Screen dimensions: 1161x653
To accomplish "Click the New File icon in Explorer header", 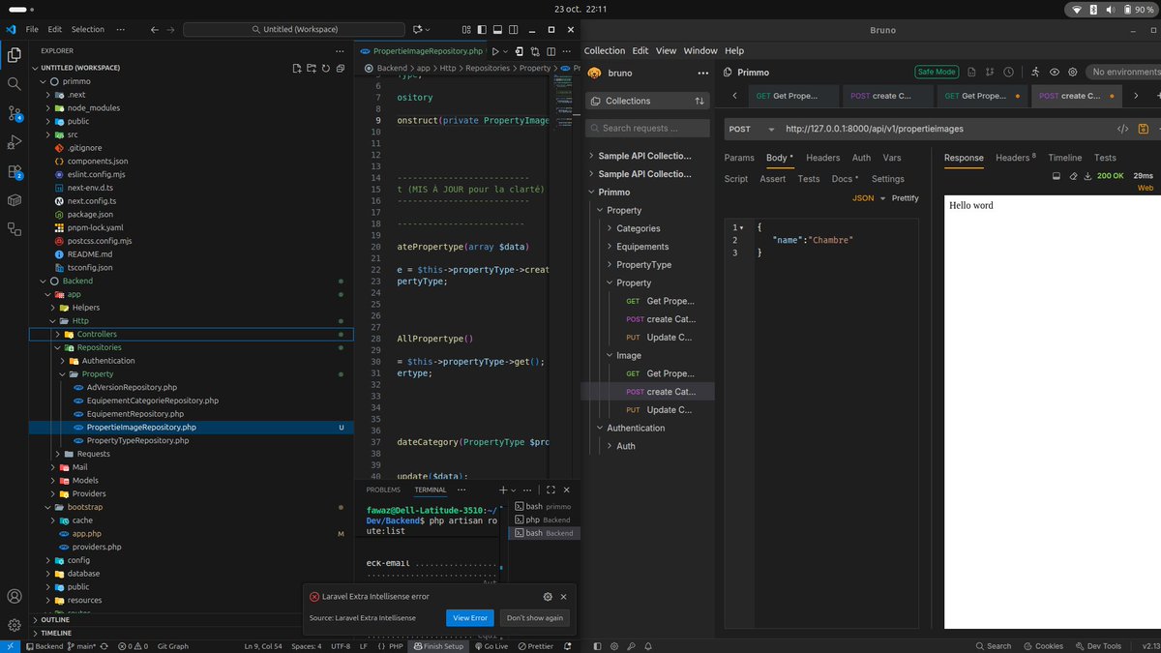I will coord(297,69).
